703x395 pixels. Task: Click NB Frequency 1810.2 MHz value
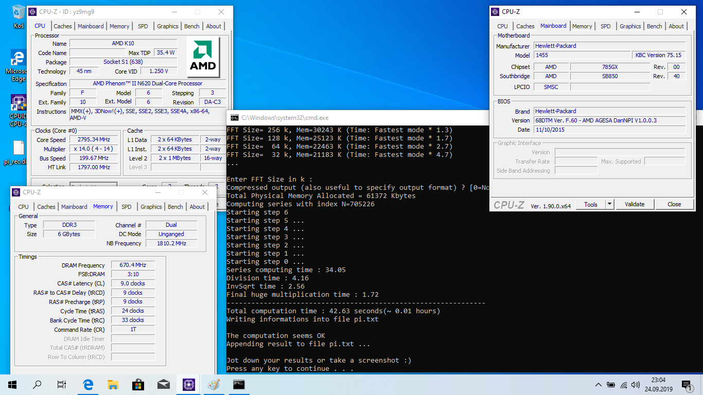[171, 243]
